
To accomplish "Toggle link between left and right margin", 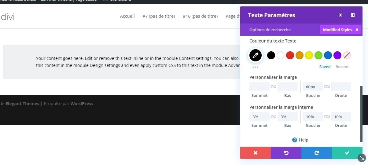I will [327, 87].
